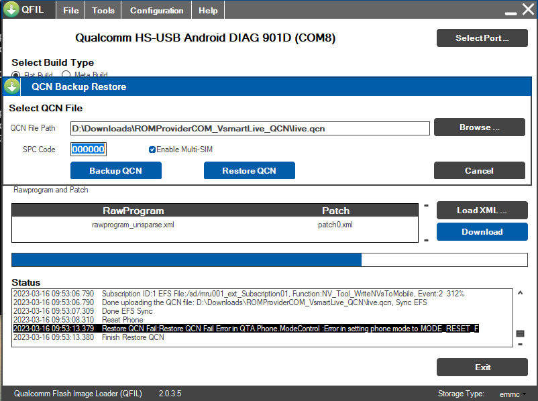Select the Meta Build radio button
Viewport: 538px width, 401px height.
click(x=66, y=75)
